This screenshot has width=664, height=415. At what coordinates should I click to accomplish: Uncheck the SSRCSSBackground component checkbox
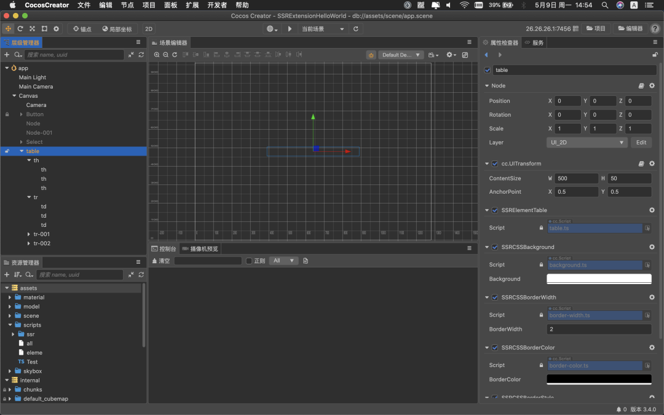[x=495, y=247]
